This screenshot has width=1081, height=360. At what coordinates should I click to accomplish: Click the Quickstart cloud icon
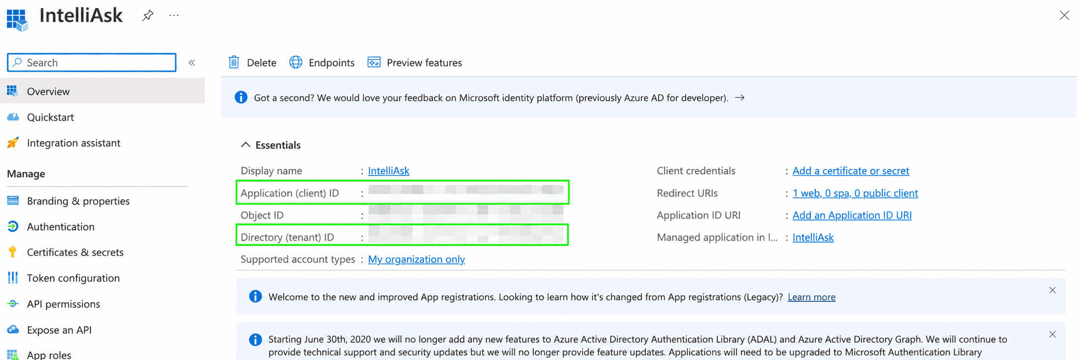[x=13, y=117]
